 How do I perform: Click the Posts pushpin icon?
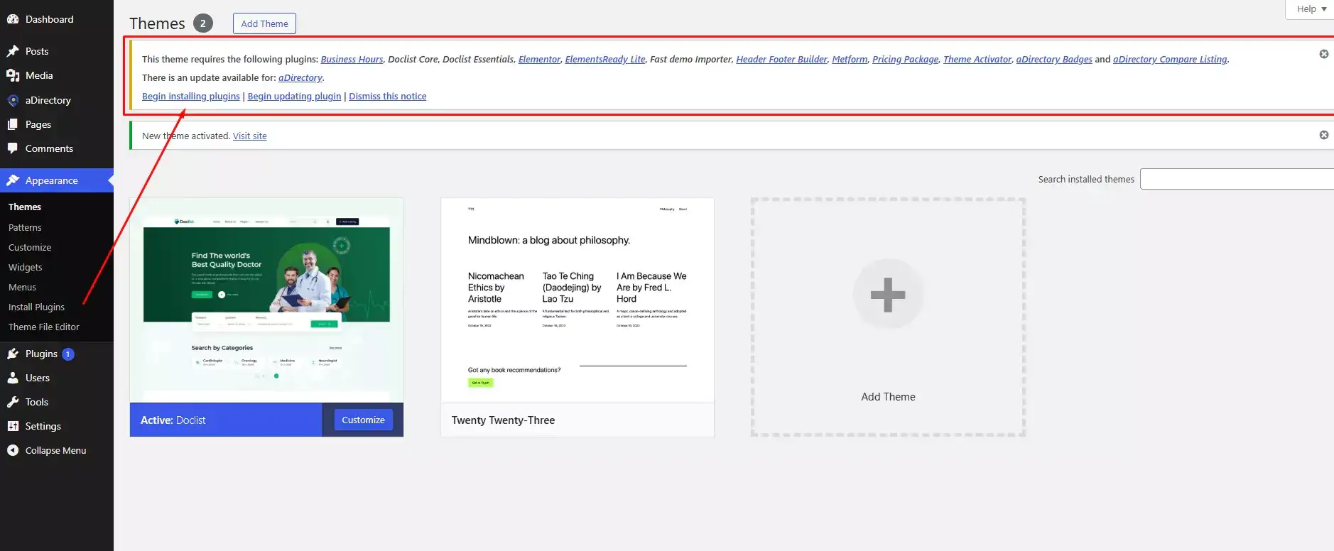13,51
